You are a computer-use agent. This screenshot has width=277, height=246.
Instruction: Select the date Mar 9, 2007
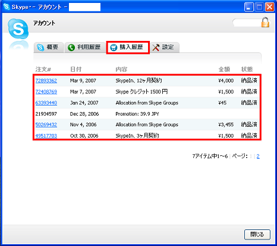pos(83,81)
